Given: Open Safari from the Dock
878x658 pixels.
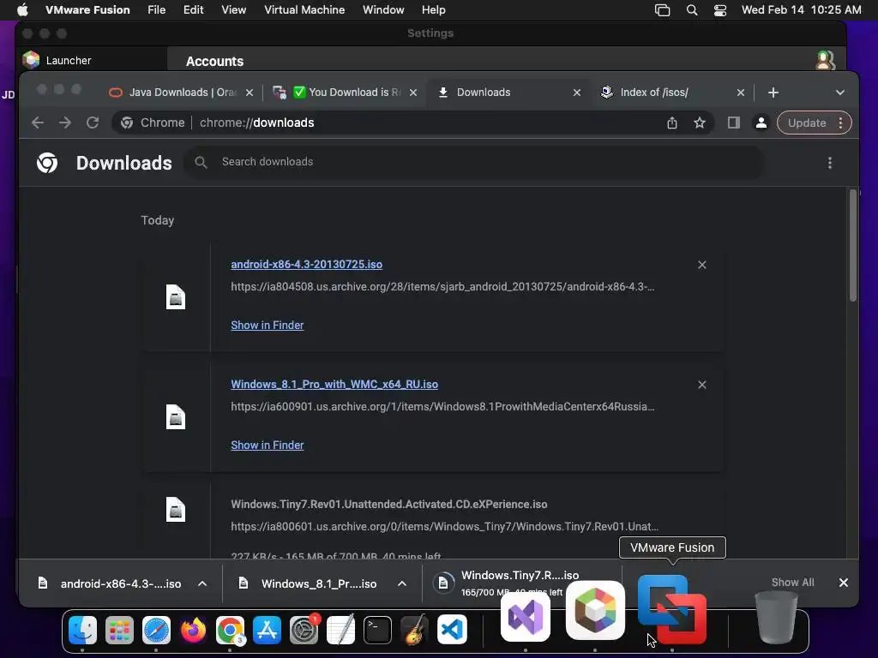Looking at the screenshot, I should (x=156, y=630).
